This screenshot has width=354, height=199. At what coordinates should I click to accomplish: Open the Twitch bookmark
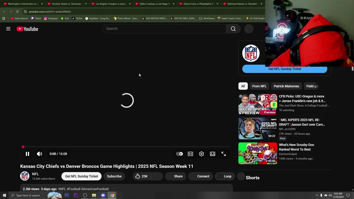click(x=36, y=19)
